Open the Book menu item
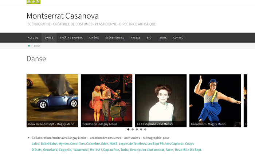The width and height of the screenshot is (255, 155). [x=163, y=38]
